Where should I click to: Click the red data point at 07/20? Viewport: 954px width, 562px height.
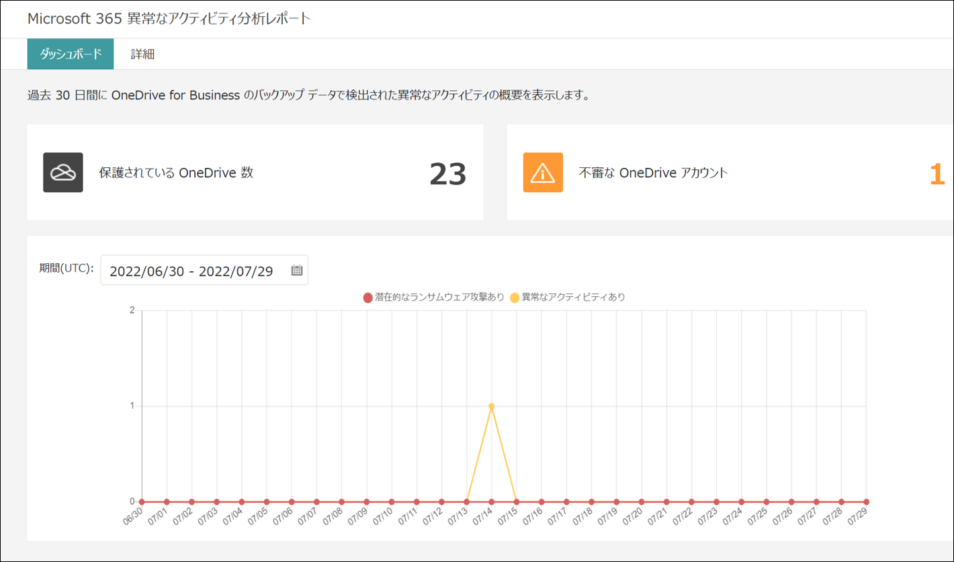[642, 502]
